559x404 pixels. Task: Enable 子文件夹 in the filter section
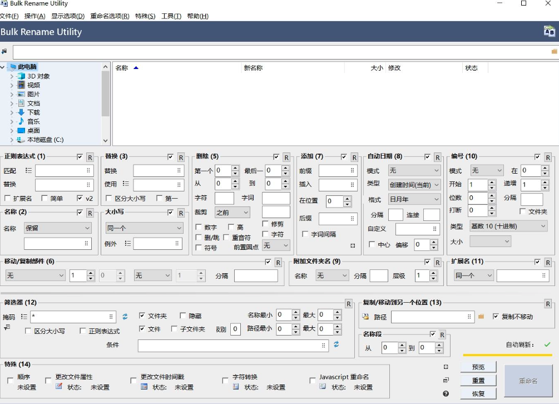tap(173, 328)
